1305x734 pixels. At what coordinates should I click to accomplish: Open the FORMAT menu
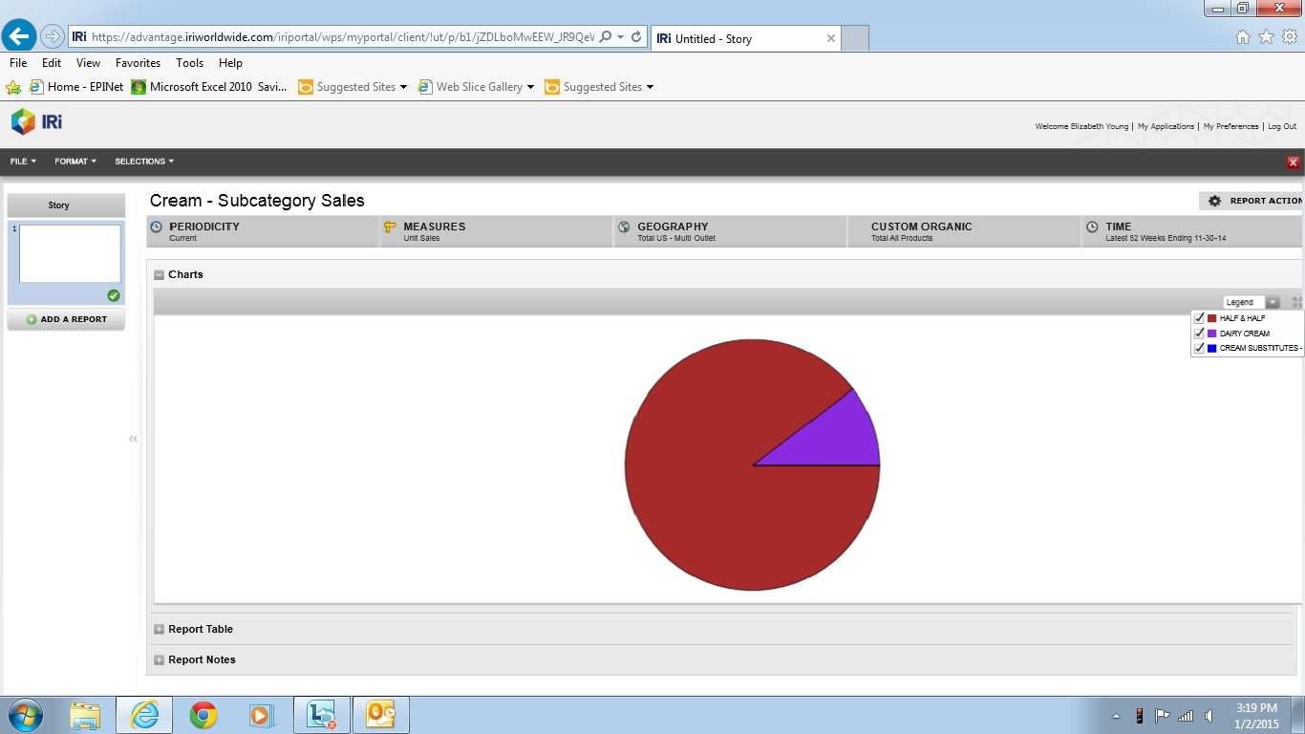tap(75, 162)
